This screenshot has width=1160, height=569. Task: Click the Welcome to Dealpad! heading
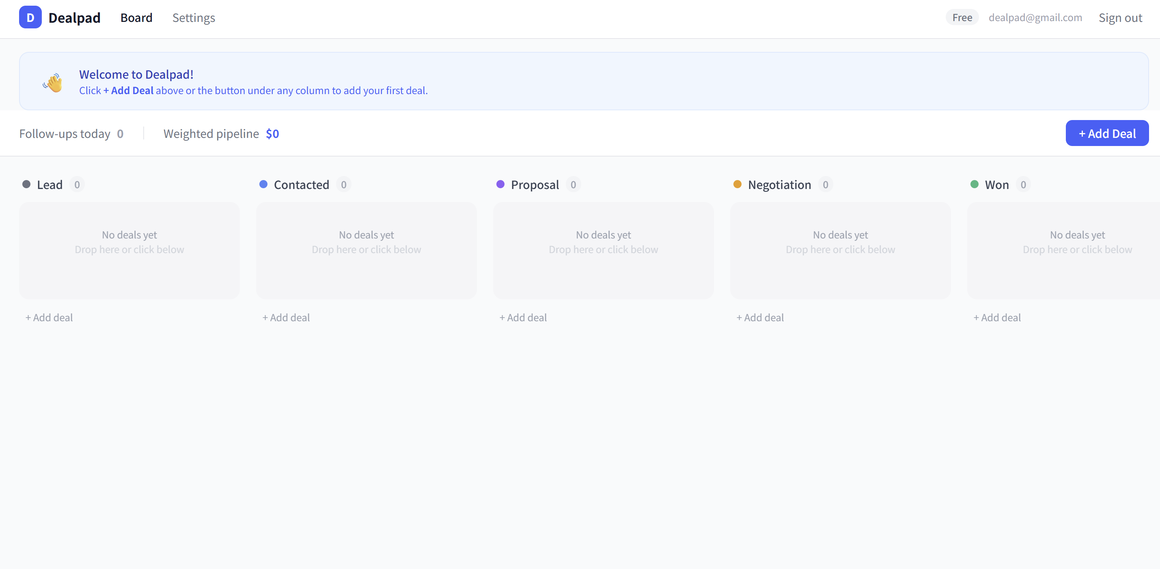pos(136,74)
